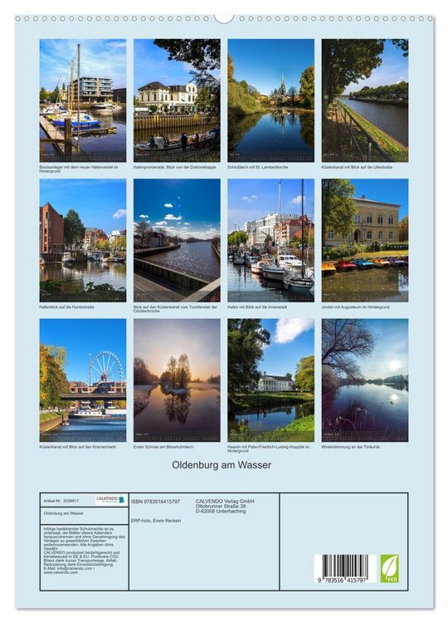Click the barcode number 9 783516 415797
This screenshot has height=623, width=448.
click(342, 581)
